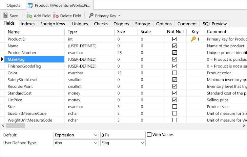Open the SQL Preview tab

coord(215,24)
